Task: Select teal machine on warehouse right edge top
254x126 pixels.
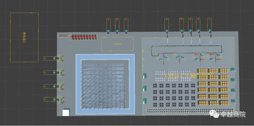Action: (233, 69)
